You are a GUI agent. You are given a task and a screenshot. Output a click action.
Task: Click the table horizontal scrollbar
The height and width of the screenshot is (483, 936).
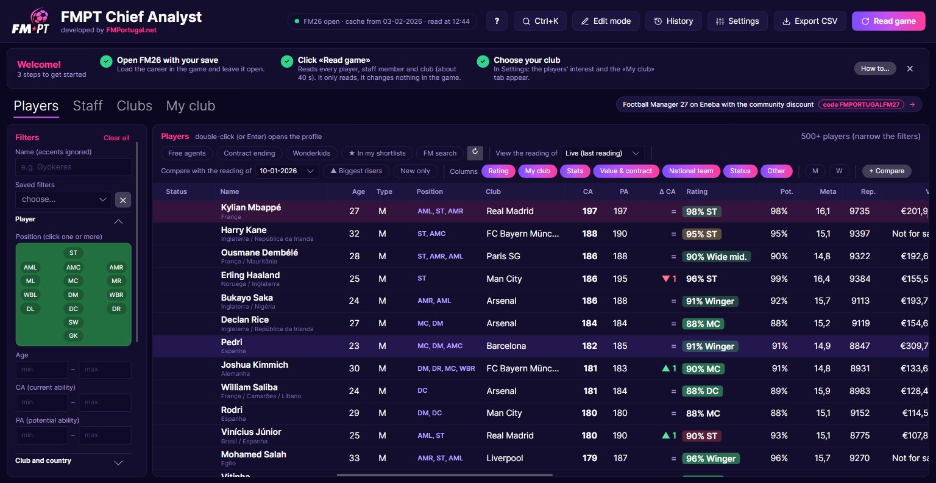point(444,474)
